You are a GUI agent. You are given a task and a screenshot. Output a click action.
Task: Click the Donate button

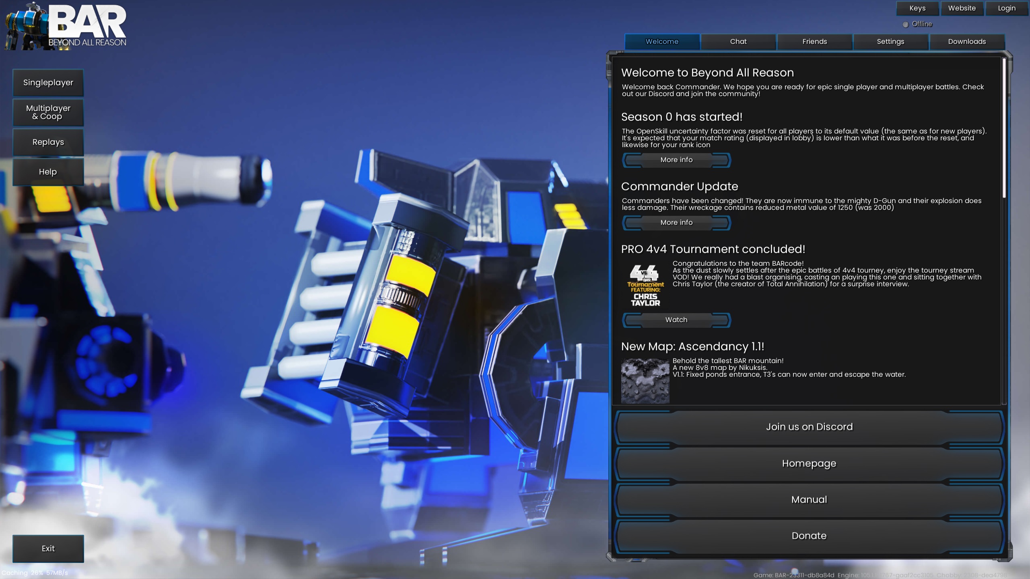point(809,536)
